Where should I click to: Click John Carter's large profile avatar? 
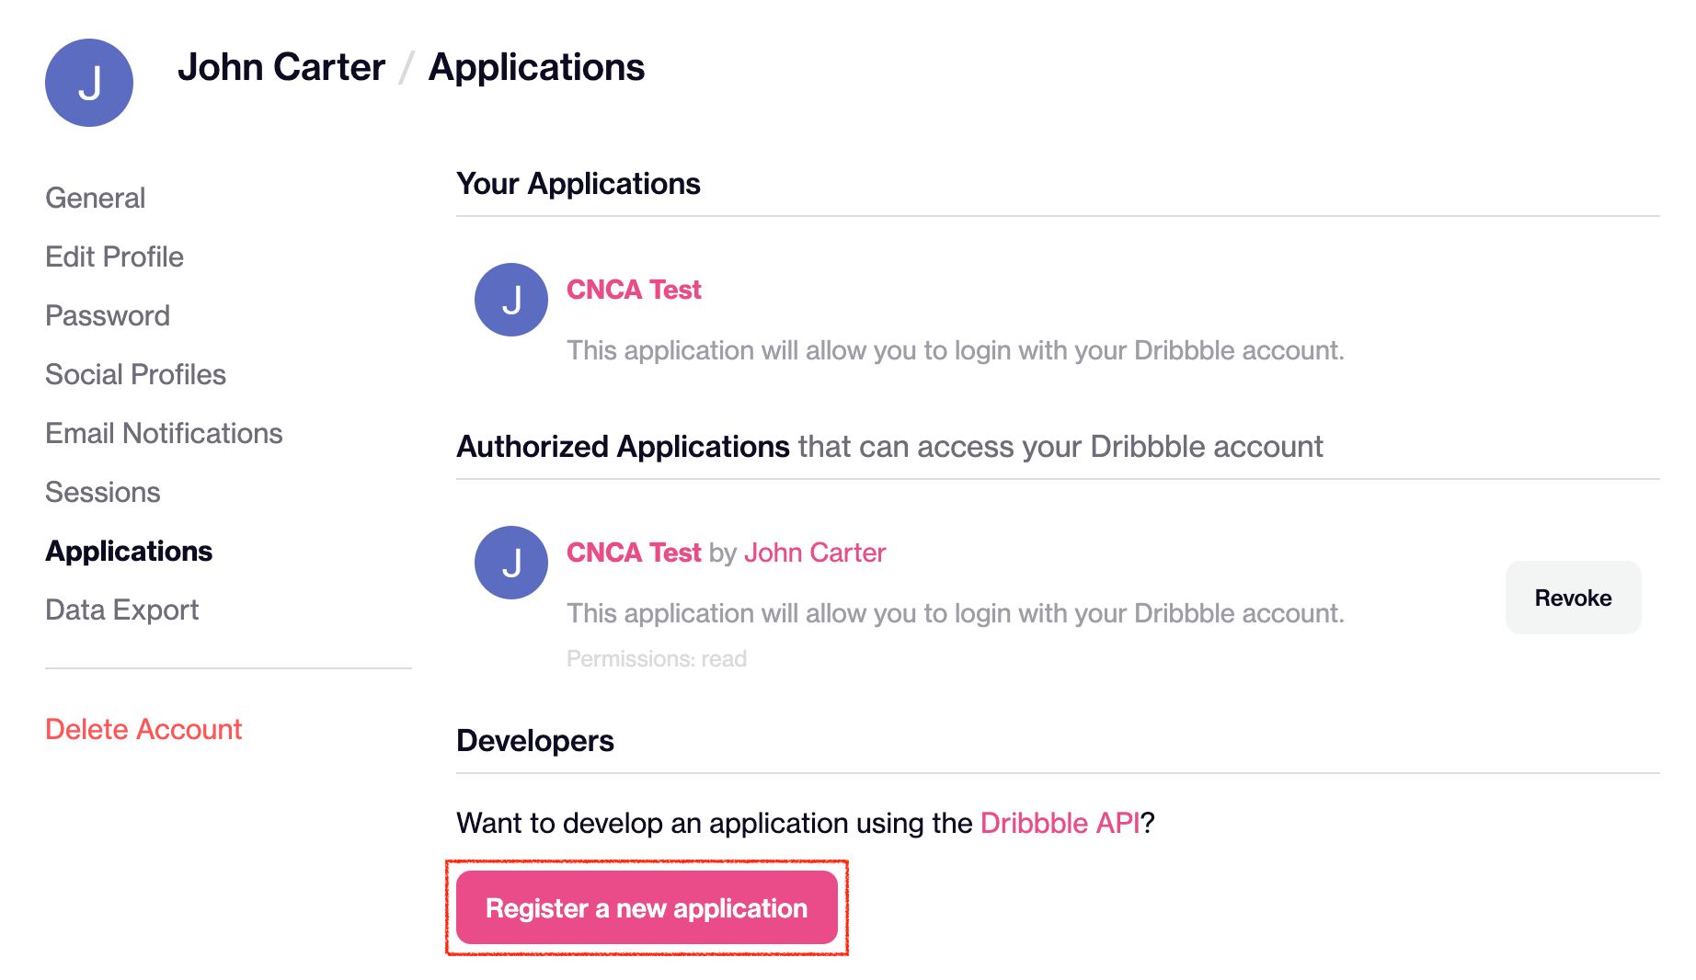[x=89, y=83]
